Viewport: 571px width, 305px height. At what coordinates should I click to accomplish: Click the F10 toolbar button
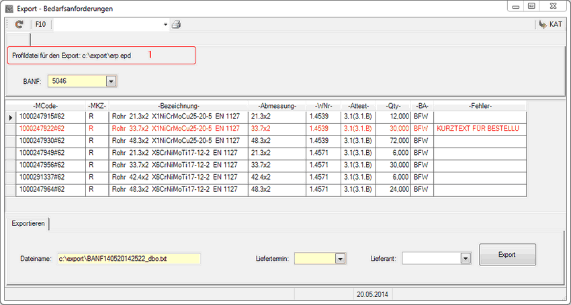[x=40, y=25]
